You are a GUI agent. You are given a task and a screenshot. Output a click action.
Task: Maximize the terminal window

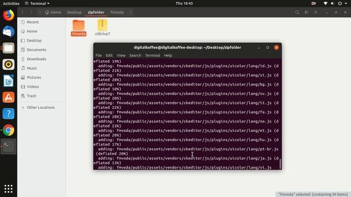(x=268, y=48)
